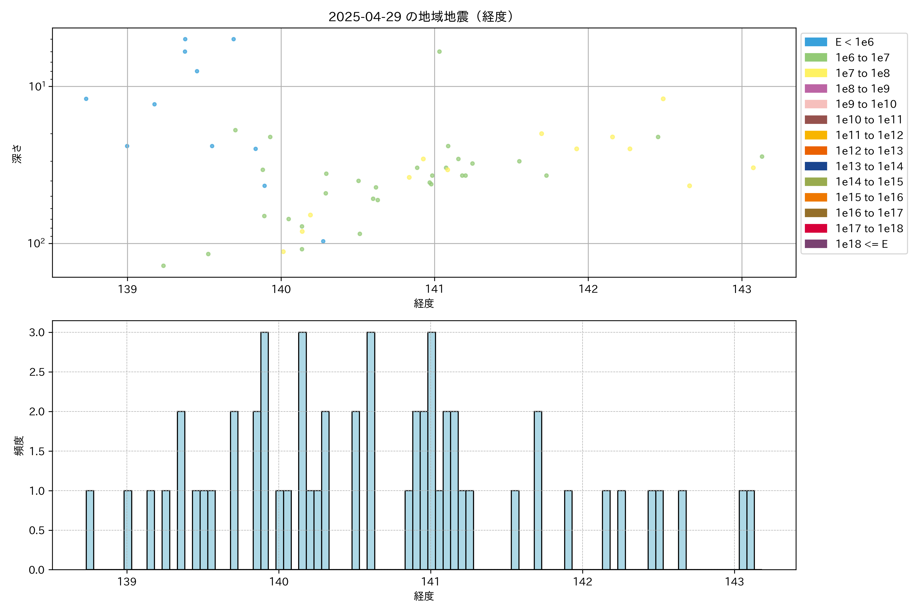
Task: Click the 深さ y-axis label
Action: coord(17,154)
